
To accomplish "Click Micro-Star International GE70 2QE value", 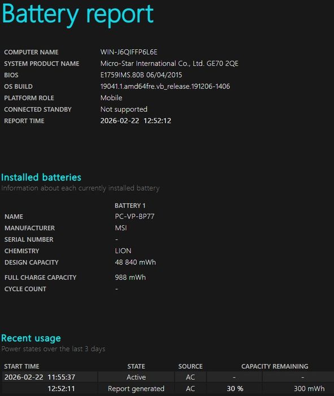I will tap(170, 63).
